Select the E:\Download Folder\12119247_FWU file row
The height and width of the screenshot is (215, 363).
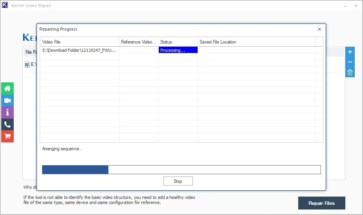pyautogui.click(x=181, y=50)
